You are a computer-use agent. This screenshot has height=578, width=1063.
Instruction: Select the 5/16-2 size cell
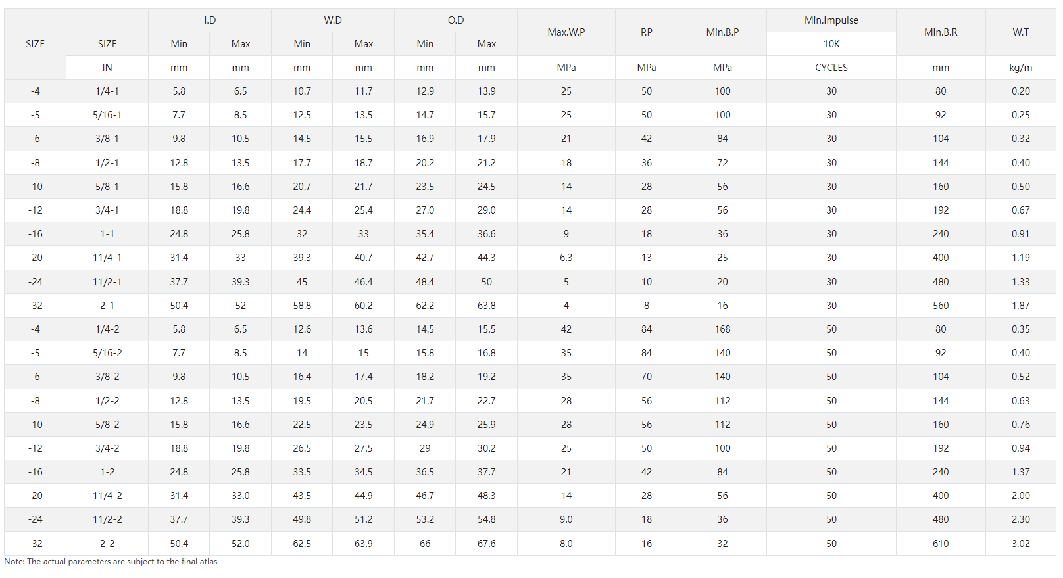pos(107,353)
